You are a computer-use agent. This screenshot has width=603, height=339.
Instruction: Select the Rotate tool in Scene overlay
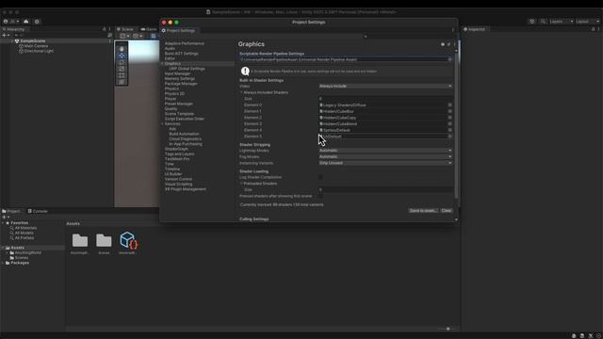[x=122, y=62]
